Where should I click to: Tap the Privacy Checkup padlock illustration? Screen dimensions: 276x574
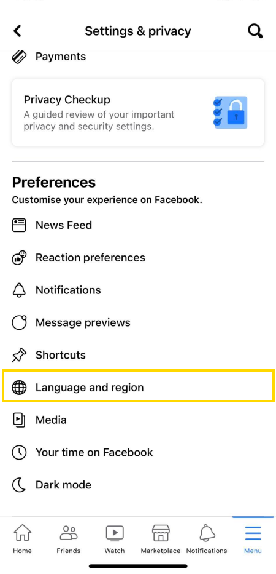(231, 113)
